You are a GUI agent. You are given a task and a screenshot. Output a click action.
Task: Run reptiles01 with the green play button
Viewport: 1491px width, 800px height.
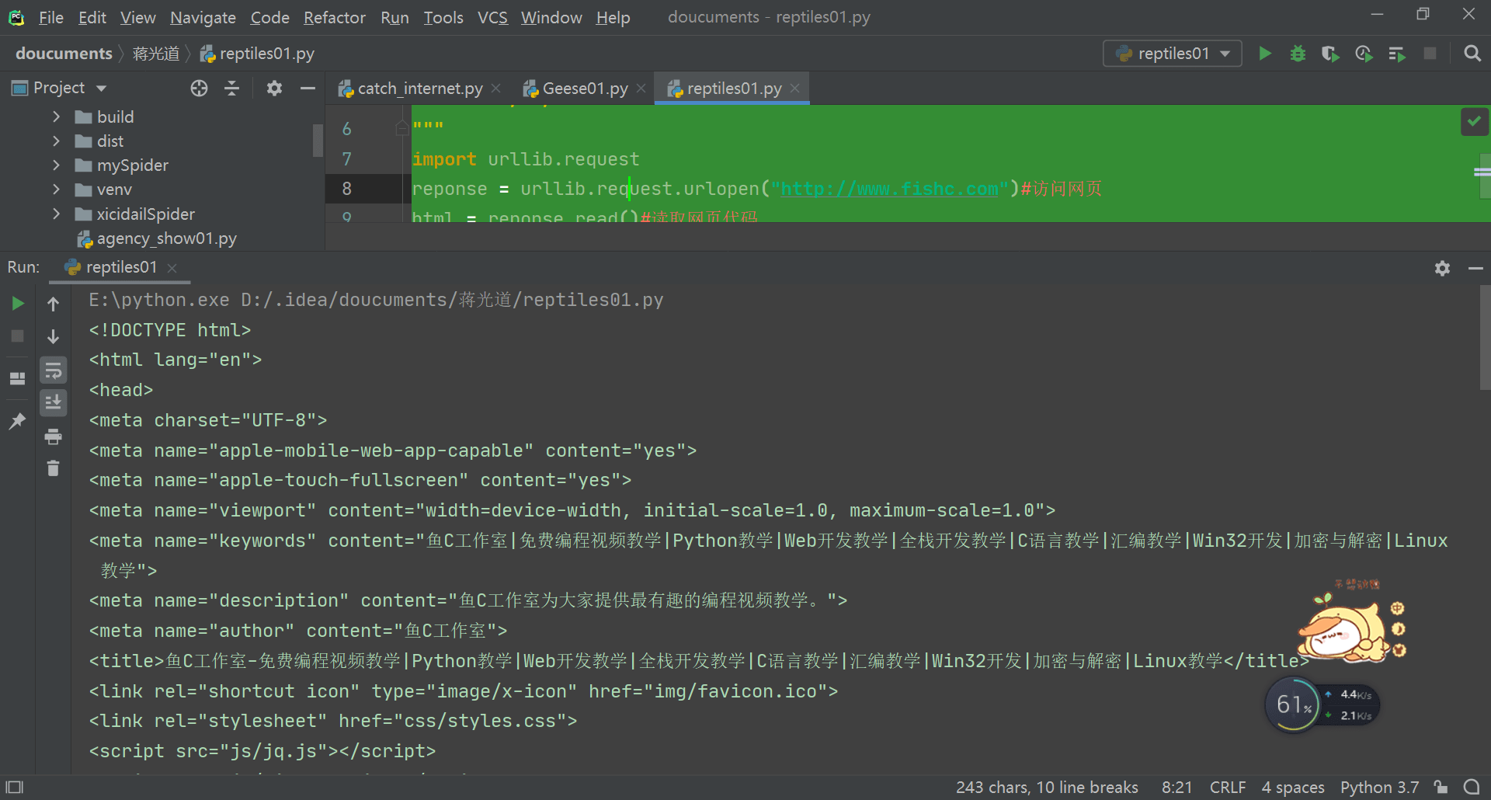click(x=1265, y=54)
